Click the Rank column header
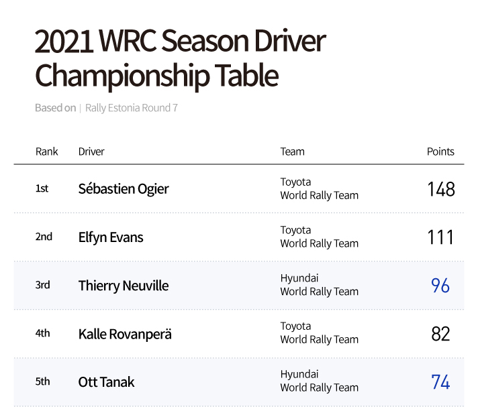 (x=46, y=152)
